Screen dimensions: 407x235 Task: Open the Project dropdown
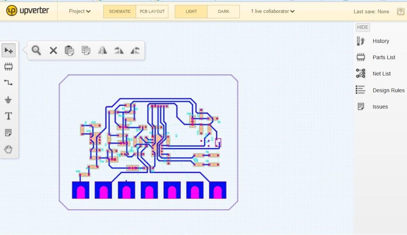click(x=79, y=11)
